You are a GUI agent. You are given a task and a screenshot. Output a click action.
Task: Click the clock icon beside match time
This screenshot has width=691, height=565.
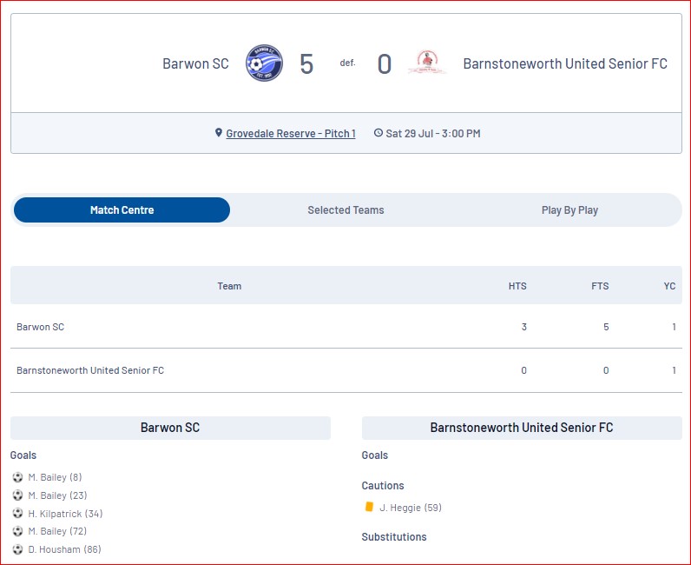click(378, 132)
